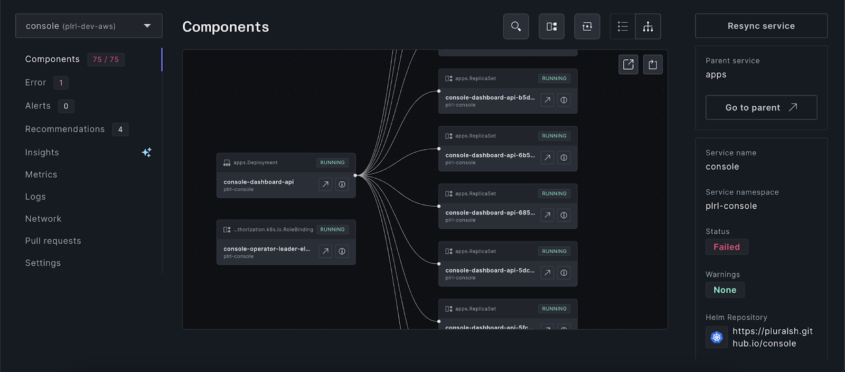Click the Kubernetes helm repository icon
This screenshot has width=845, height=372.
pyautogui.click(x=717, y=337)
